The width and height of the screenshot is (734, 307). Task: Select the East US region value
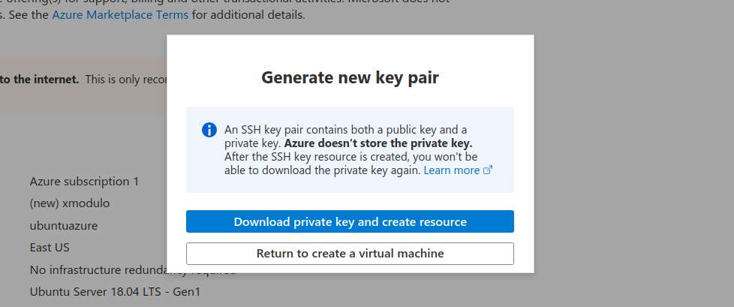click(x=50, y=247)
